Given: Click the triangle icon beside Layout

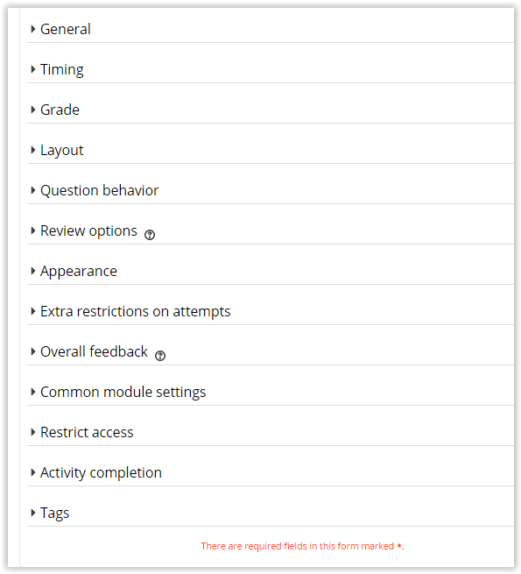Looking at the screenshot, I should (x=33, y=150).
